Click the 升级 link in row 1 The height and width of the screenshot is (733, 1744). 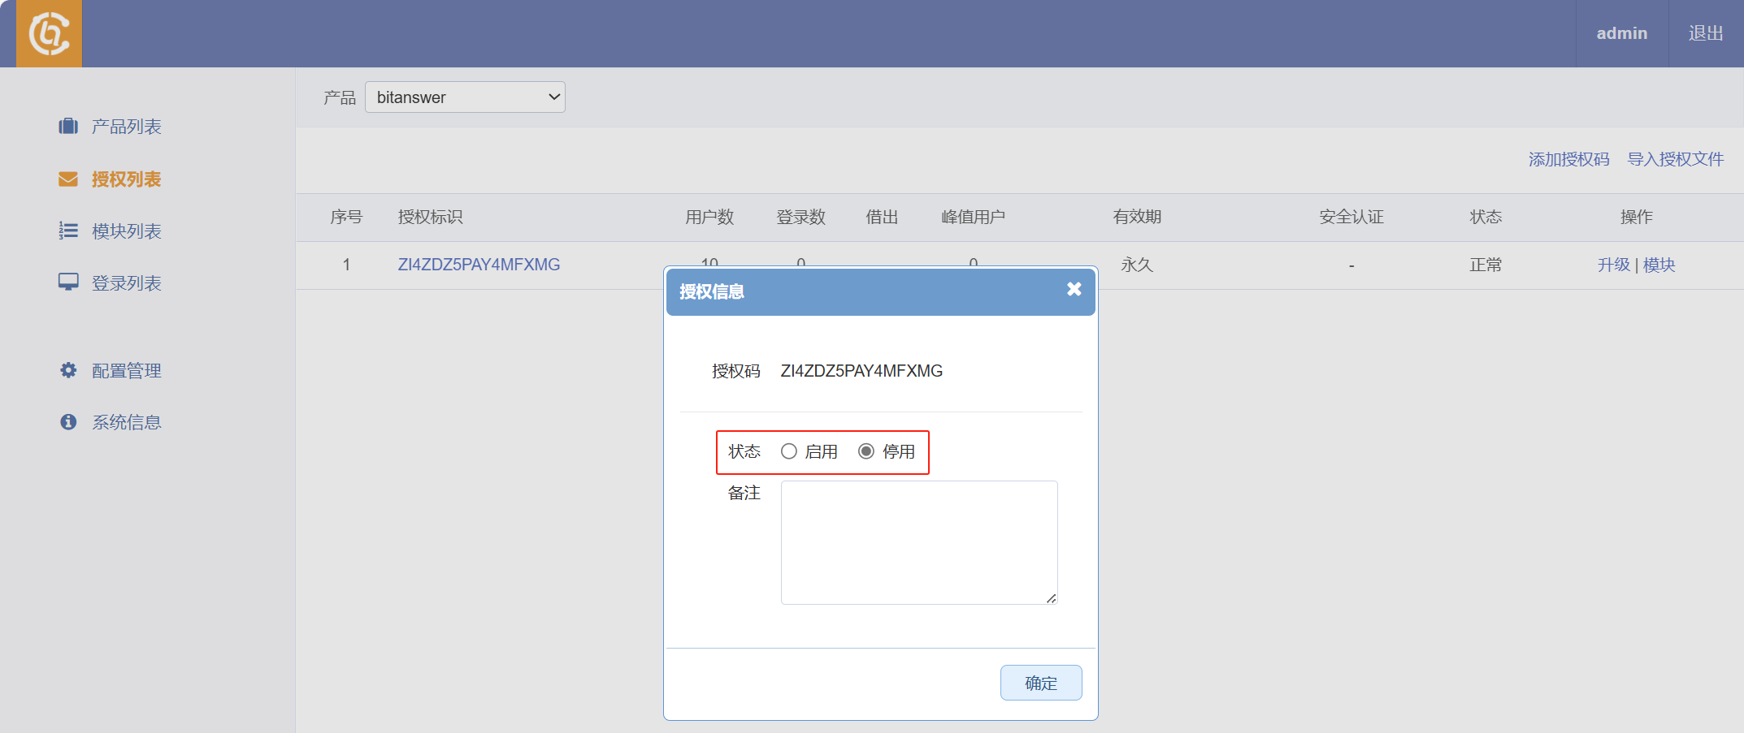pyautogui.click(x=1614, y=265)
